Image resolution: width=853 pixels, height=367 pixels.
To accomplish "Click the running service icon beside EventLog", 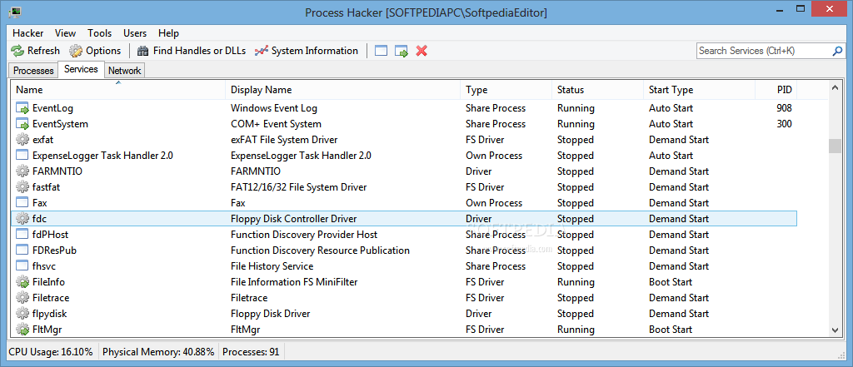I will [x=22, y=108].
